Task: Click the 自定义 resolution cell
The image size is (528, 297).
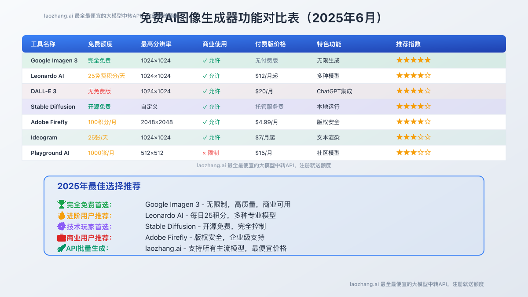Action: pyautogui.click(x=149, y=106)
